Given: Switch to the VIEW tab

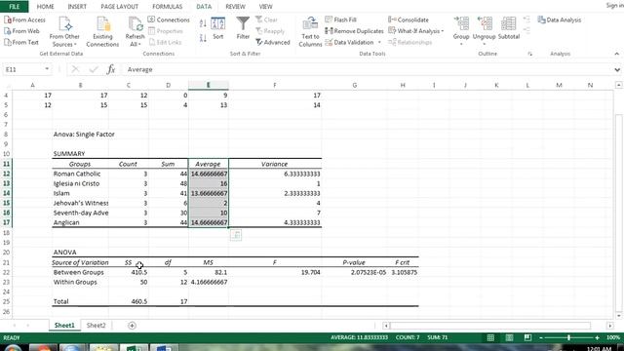Looking at the screenshot, I should [265, 7].
